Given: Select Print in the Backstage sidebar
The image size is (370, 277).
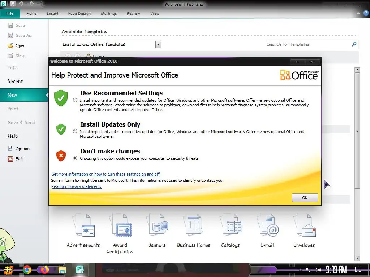Looking at the screenshot, I should tap(13, 109).
